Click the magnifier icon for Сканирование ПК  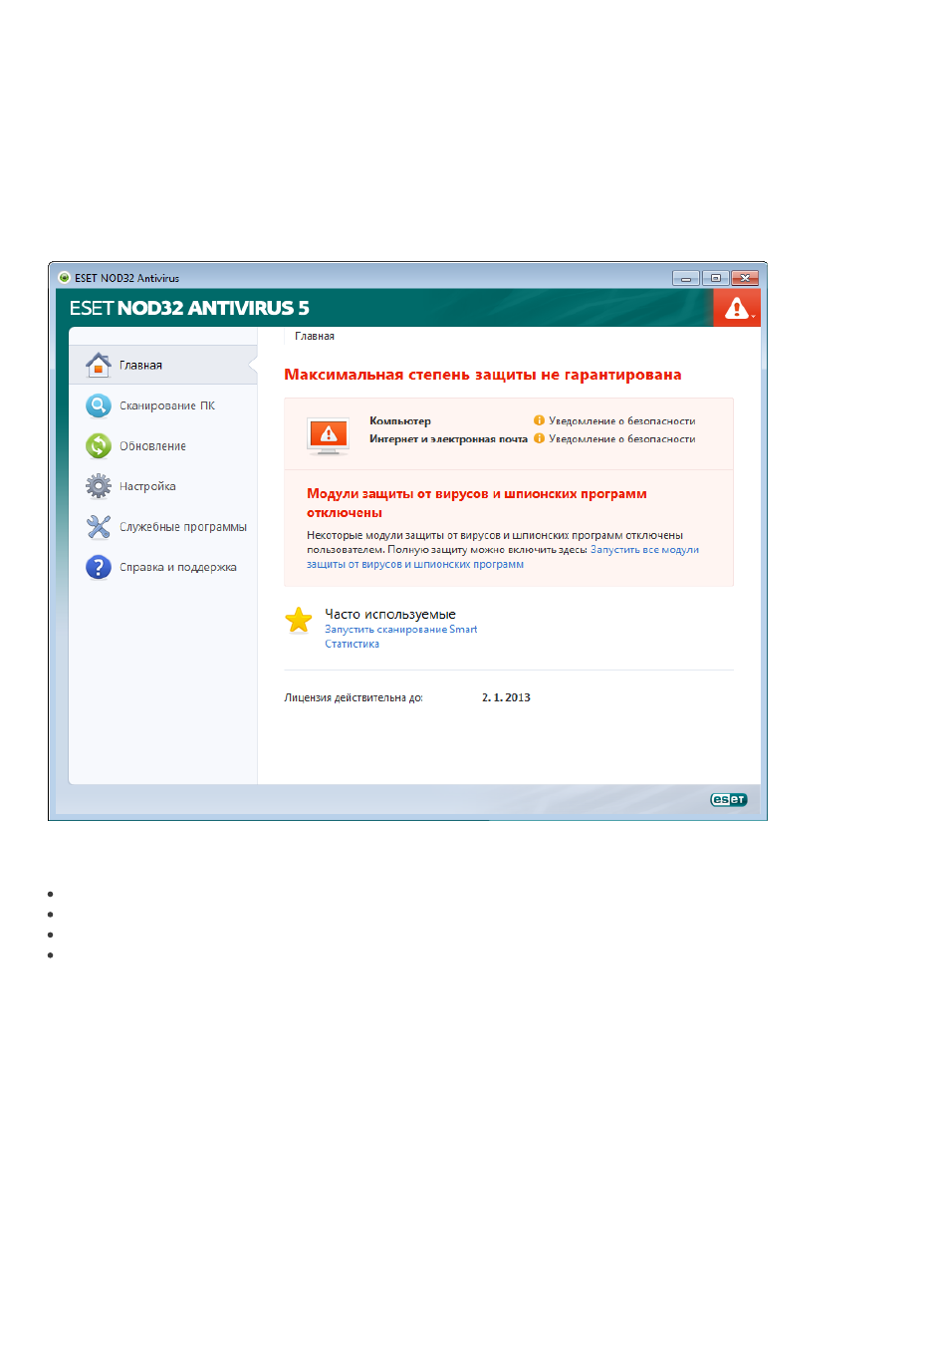click(x=98, y=405)
